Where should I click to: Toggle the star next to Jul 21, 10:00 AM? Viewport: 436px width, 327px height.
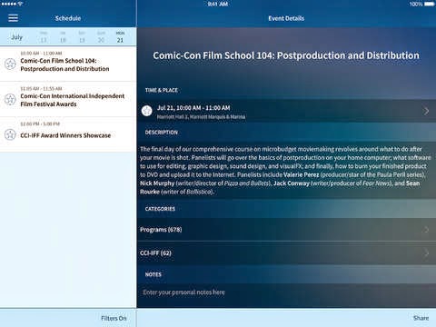pos(147,111)
